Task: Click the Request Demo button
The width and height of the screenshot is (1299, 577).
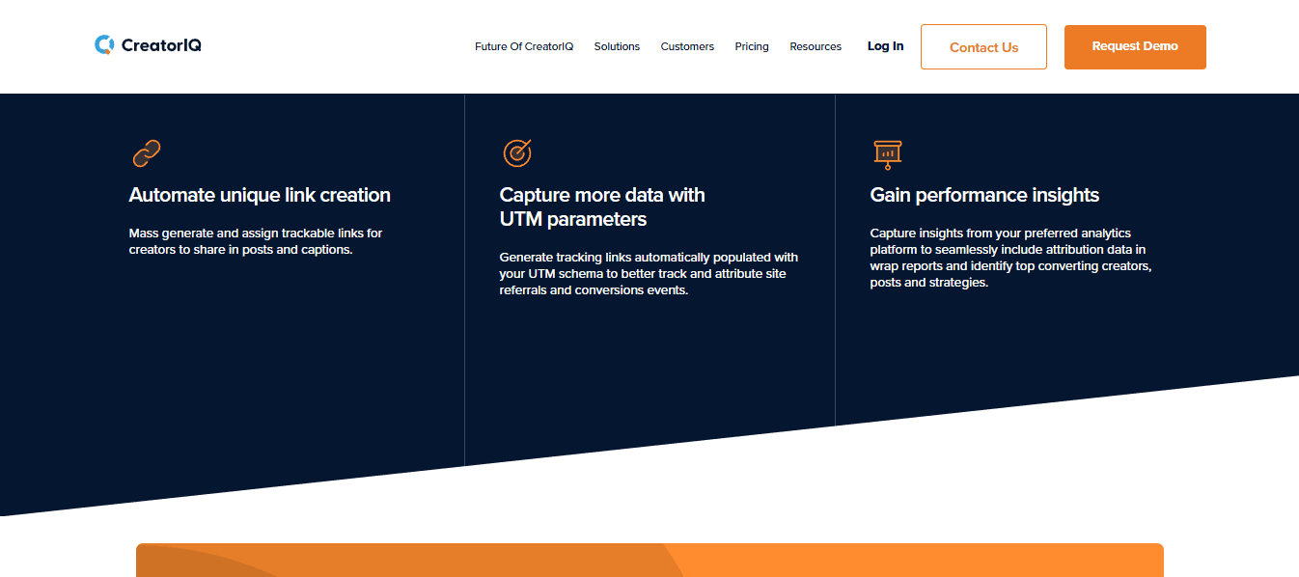Action: (1135, 47)
